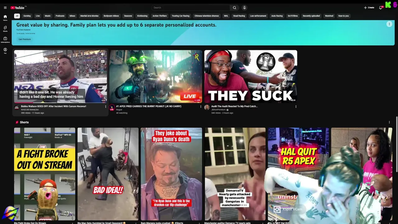This screenshot has height=224, width=398.
Task: Select the NHL chip
Action: click(226, 16)
